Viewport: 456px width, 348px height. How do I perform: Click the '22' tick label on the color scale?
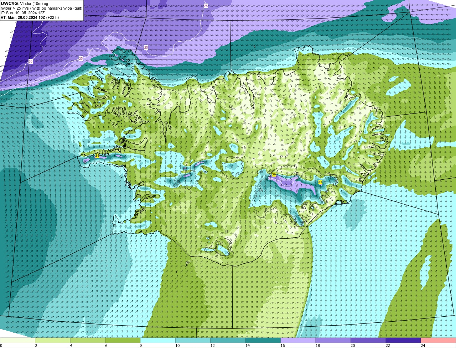pyautogui.click(x=388, y=346)
